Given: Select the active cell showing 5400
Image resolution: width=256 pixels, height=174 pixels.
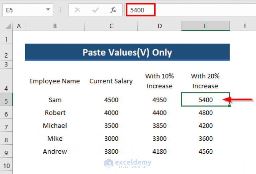Looking at the screenshot, I should 206,99.
